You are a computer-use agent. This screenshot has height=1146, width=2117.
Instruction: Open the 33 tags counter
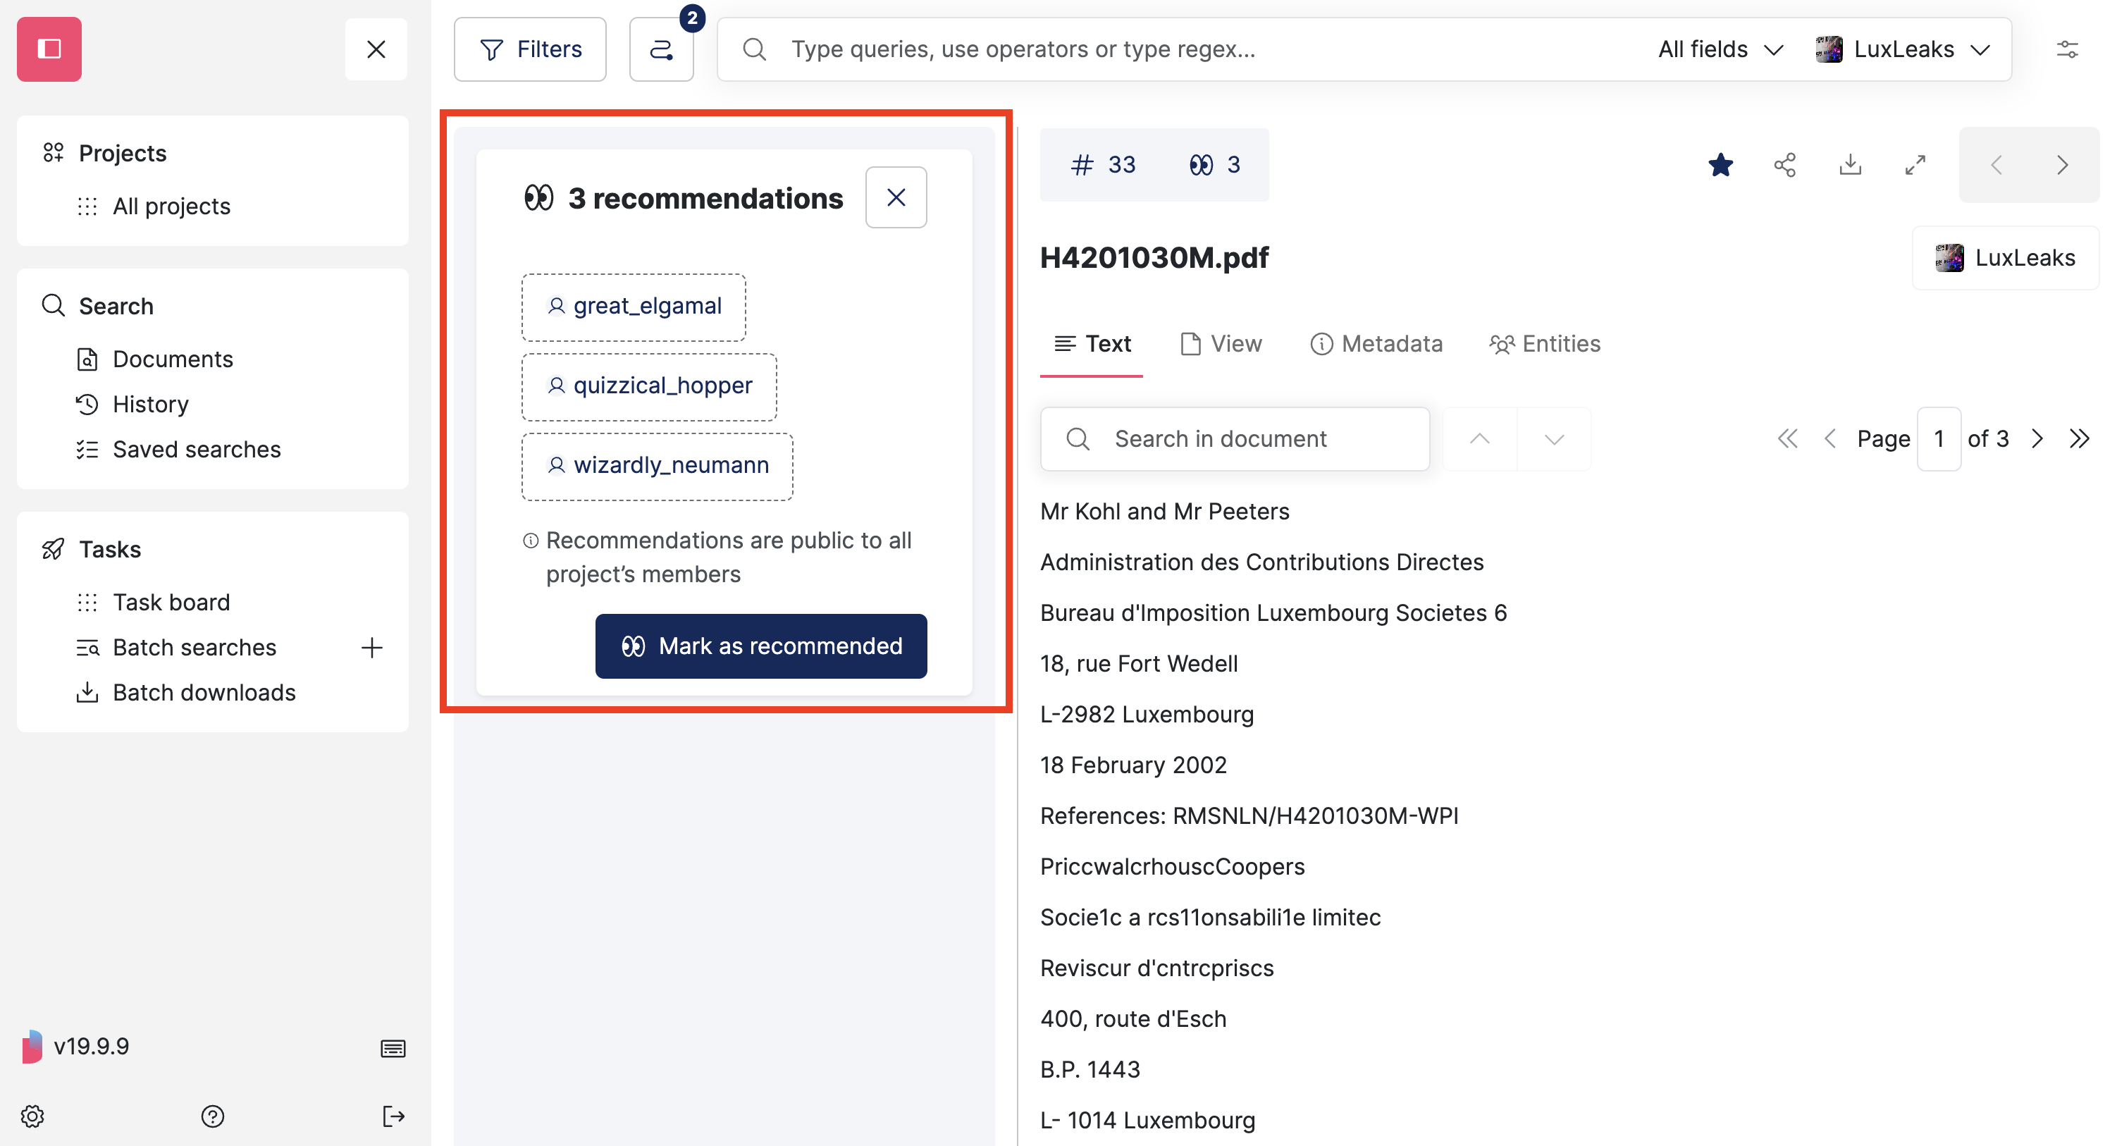click(x=1103, y=164)
